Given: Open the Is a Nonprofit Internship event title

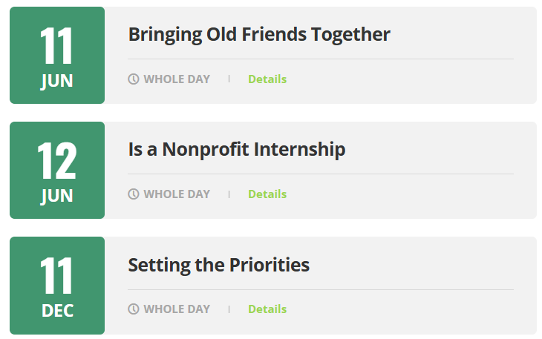Looking at the screenshot, I should 236,149.
